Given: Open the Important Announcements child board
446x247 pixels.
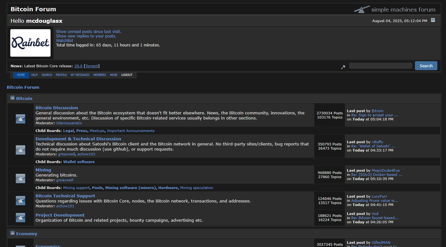Looking at the screenshot, I should (x=131, y=131).
